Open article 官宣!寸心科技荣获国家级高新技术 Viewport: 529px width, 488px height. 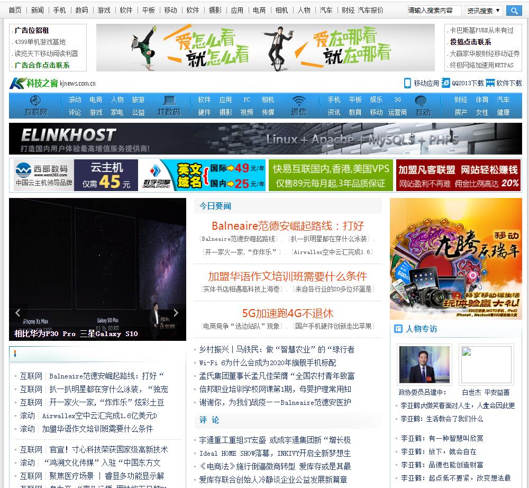click(108, 449)
